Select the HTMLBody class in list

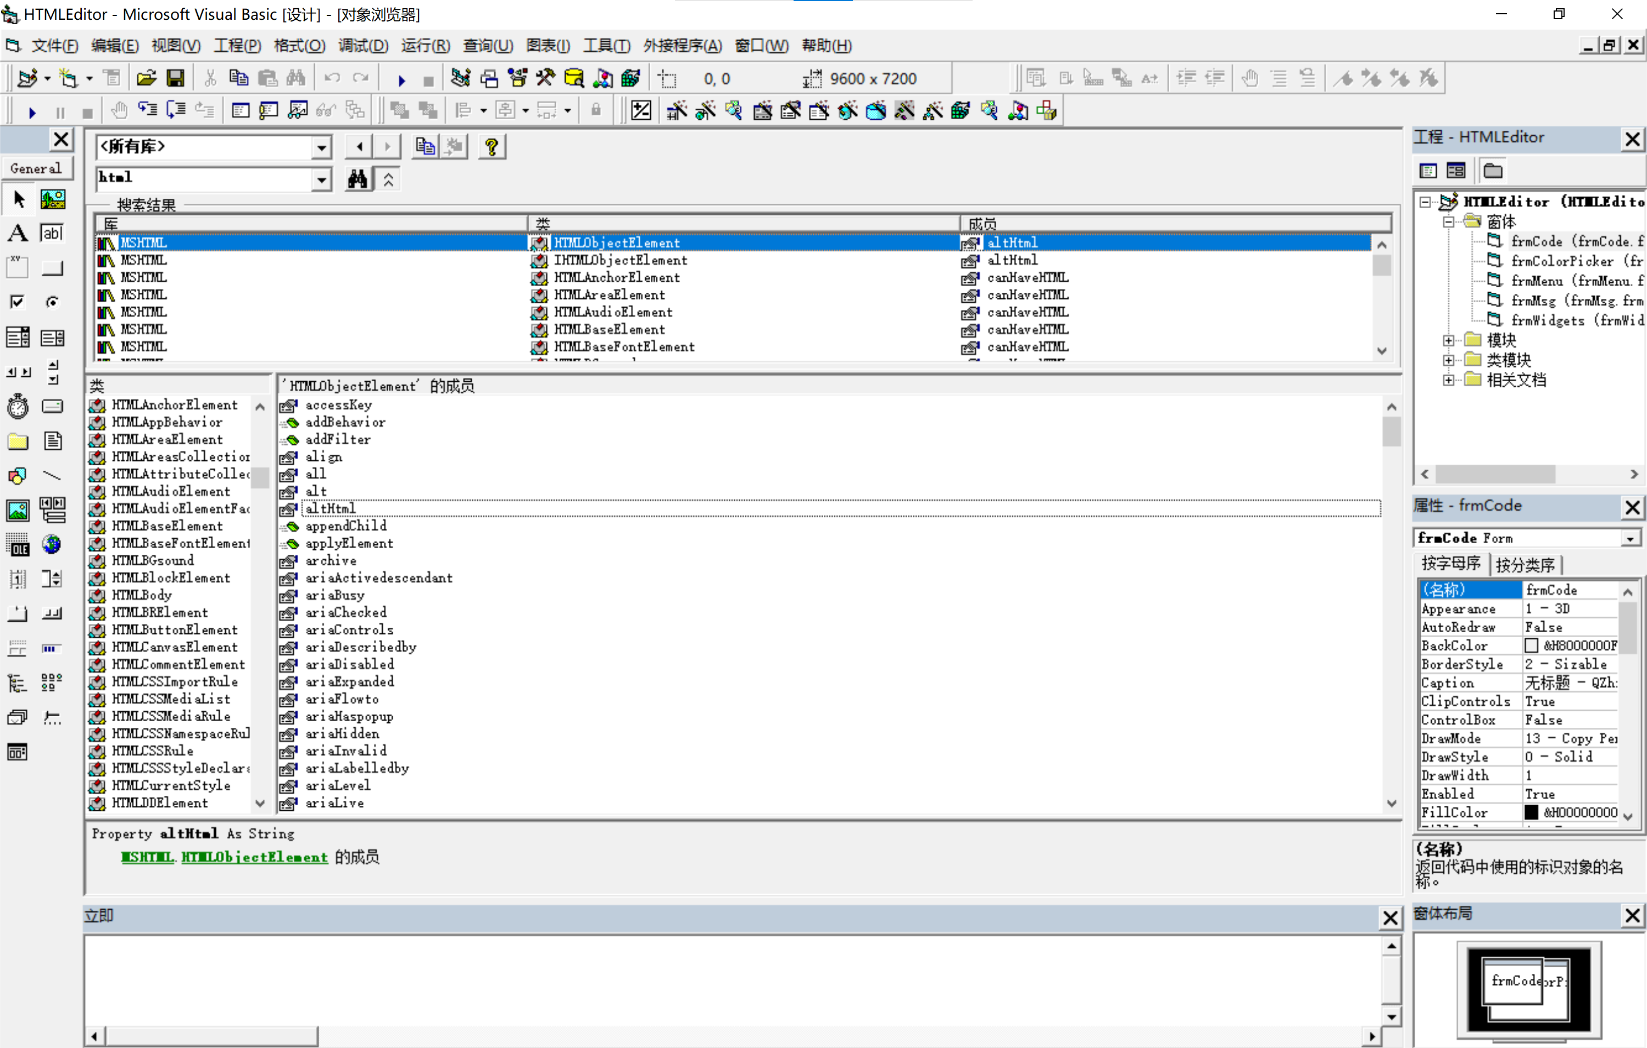(x=142, y=595)
